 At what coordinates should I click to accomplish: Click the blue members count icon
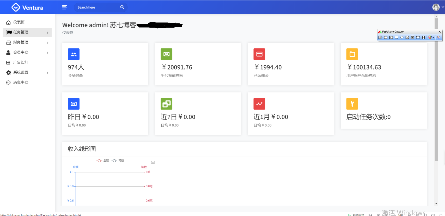click(74, 54)
